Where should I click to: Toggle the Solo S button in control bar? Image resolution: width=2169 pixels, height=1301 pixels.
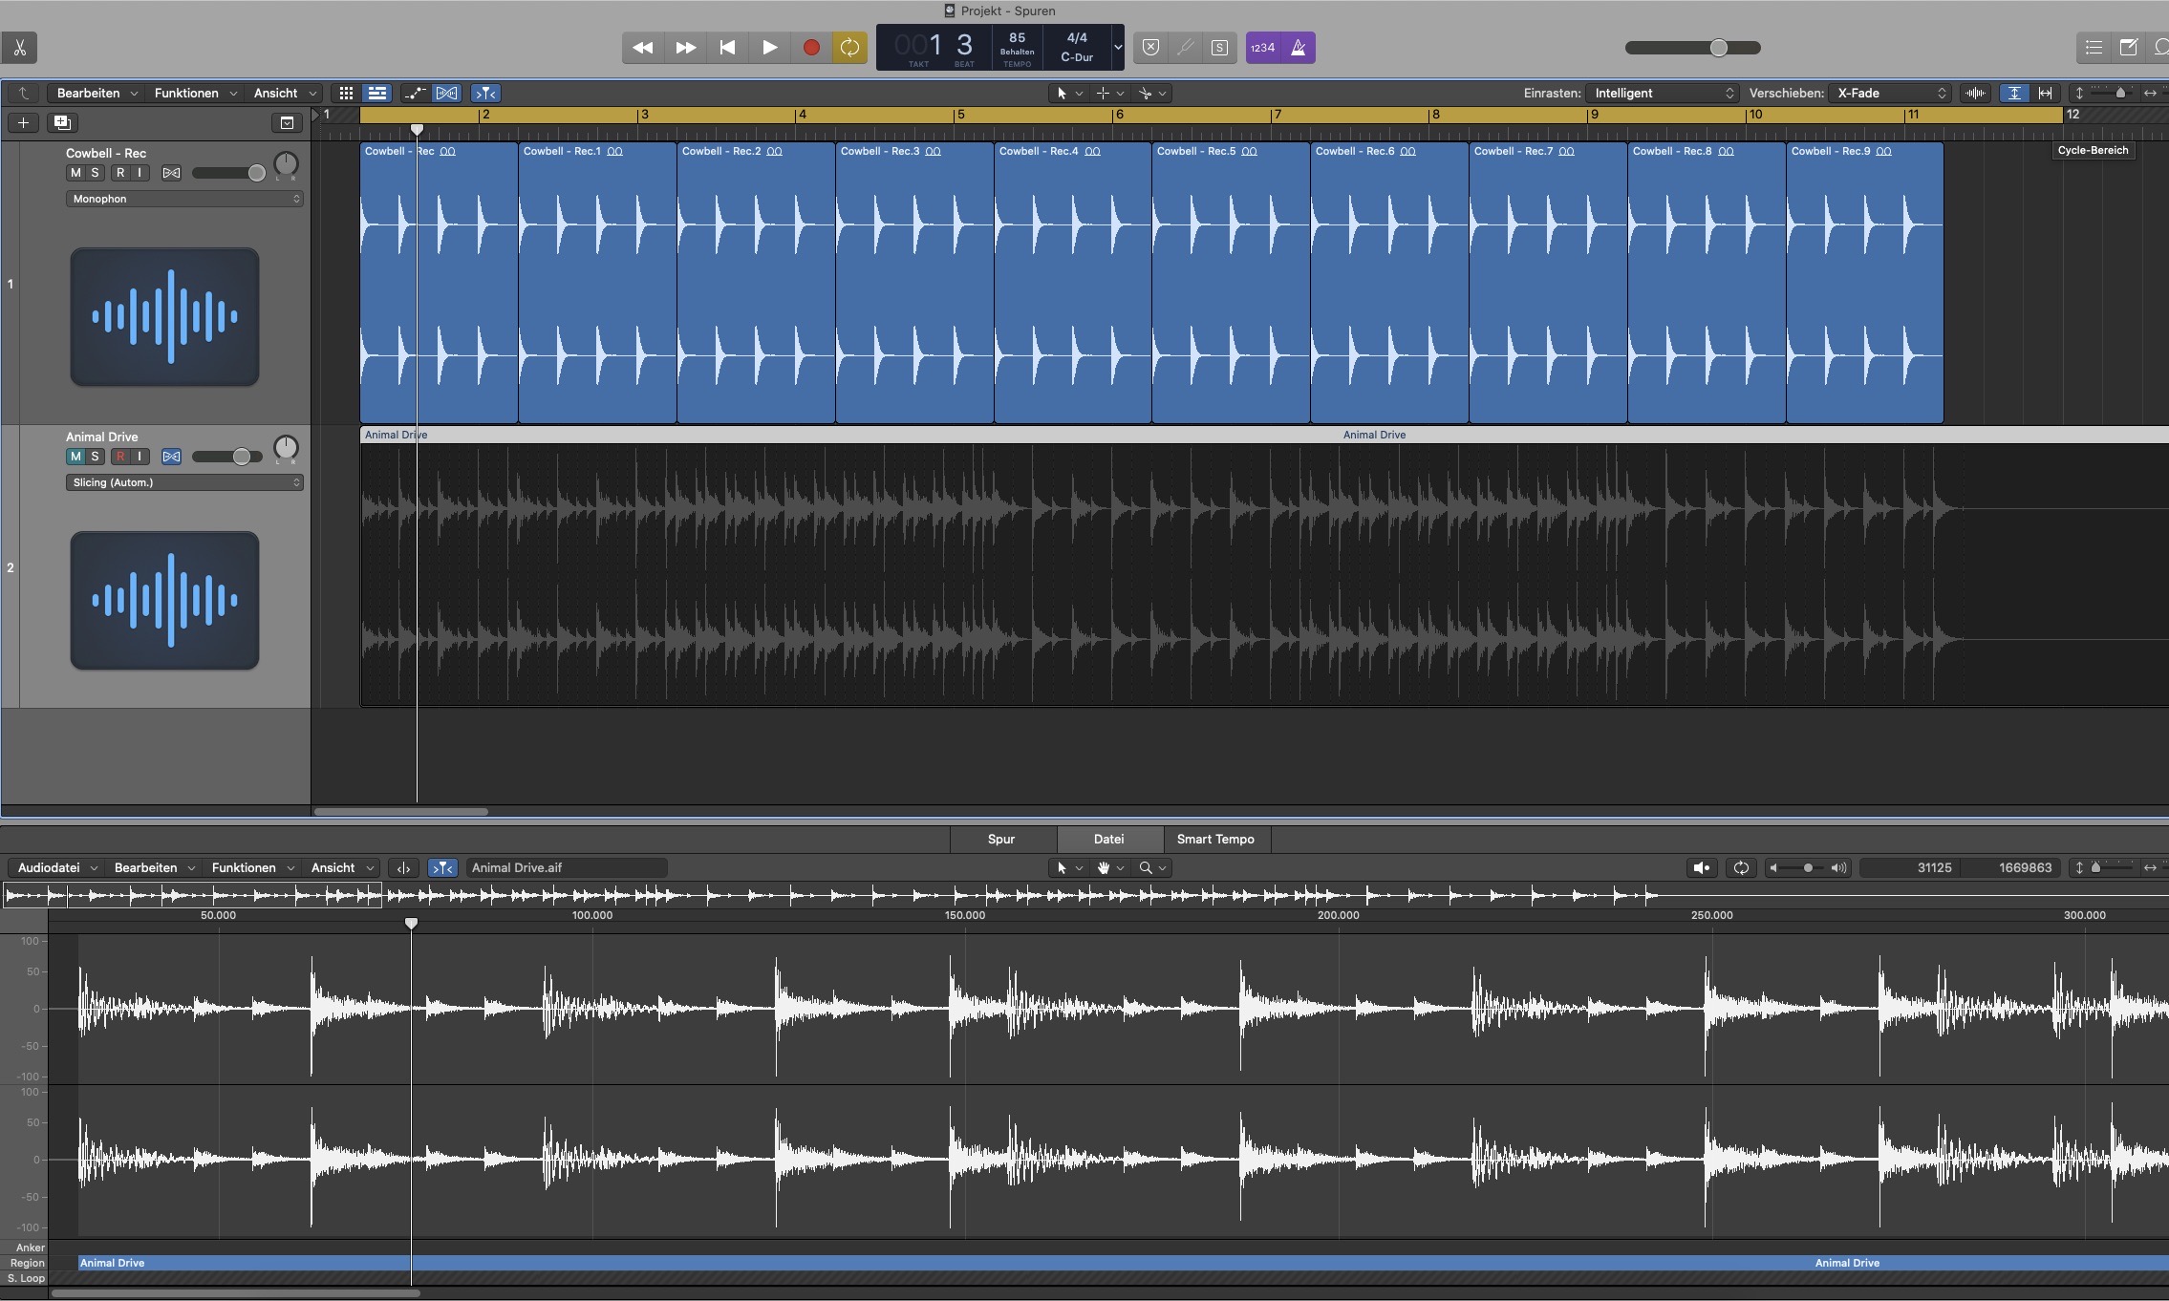[x=1219, y=48]
